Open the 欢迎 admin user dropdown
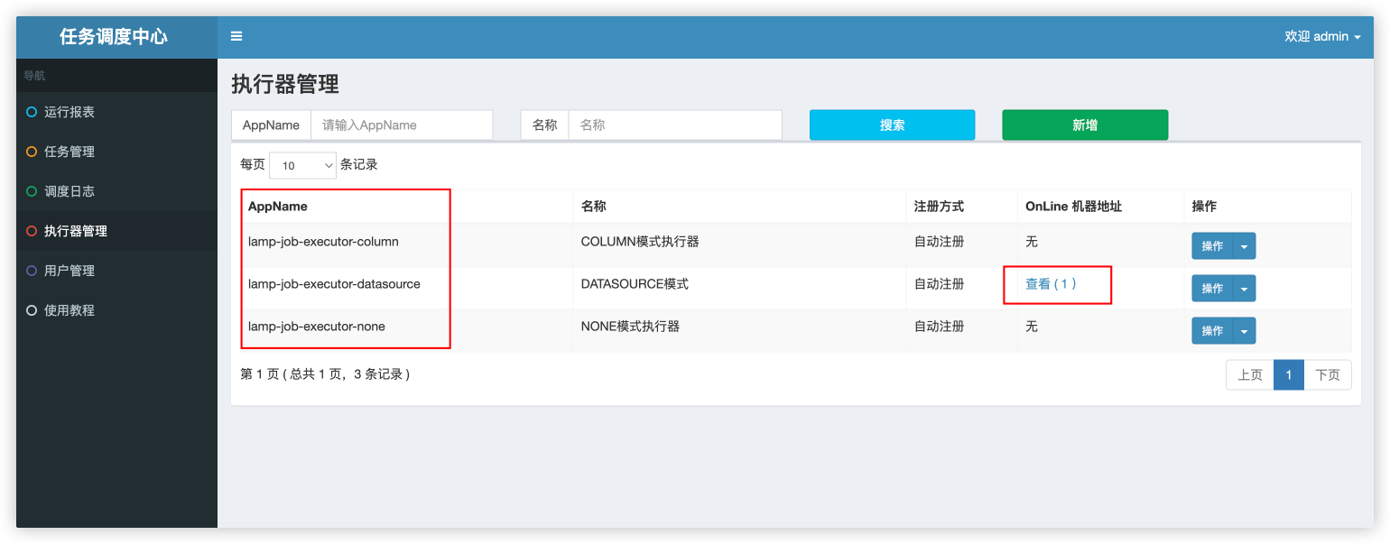The image size is (1390, 544). pos(1321,36)
